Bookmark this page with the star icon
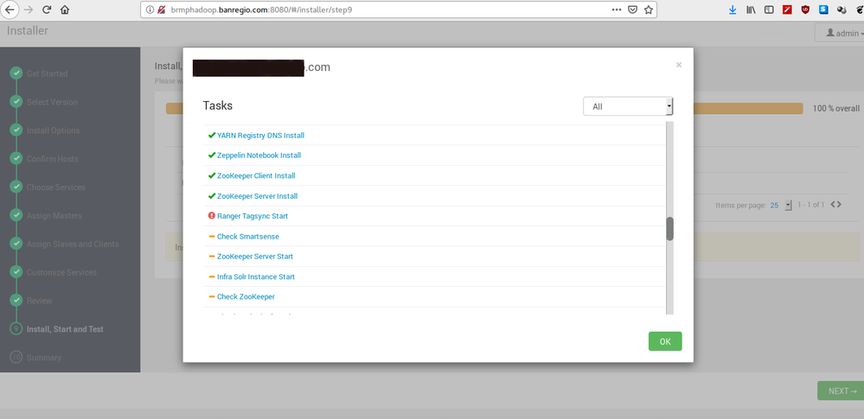864x419 pixels. tap(649, 10)
